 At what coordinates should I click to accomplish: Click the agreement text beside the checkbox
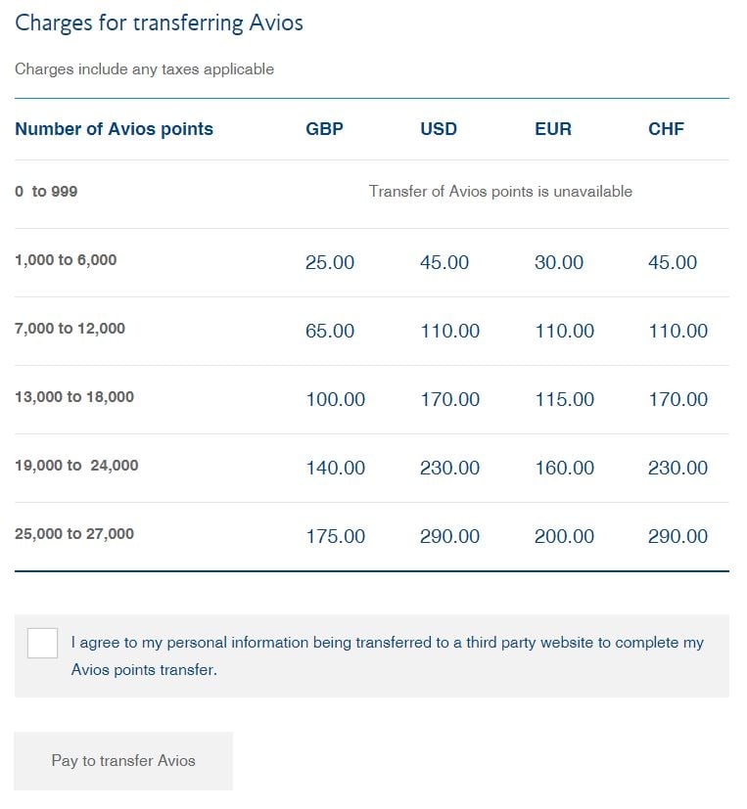pos(387,655)
